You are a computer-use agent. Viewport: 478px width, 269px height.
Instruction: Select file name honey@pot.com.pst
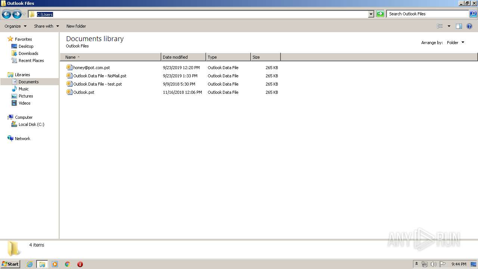tap(91, 68)
